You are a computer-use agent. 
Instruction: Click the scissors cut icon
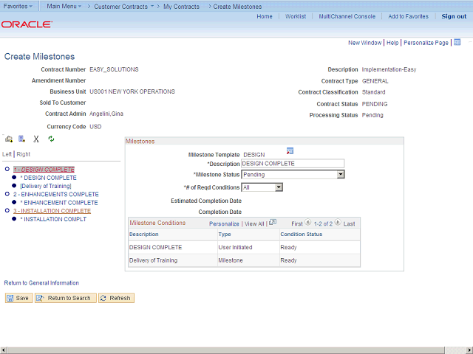tap(36, 139)
